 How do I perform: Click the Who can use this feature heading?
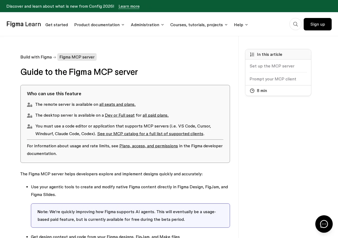(x=54, y=94)
